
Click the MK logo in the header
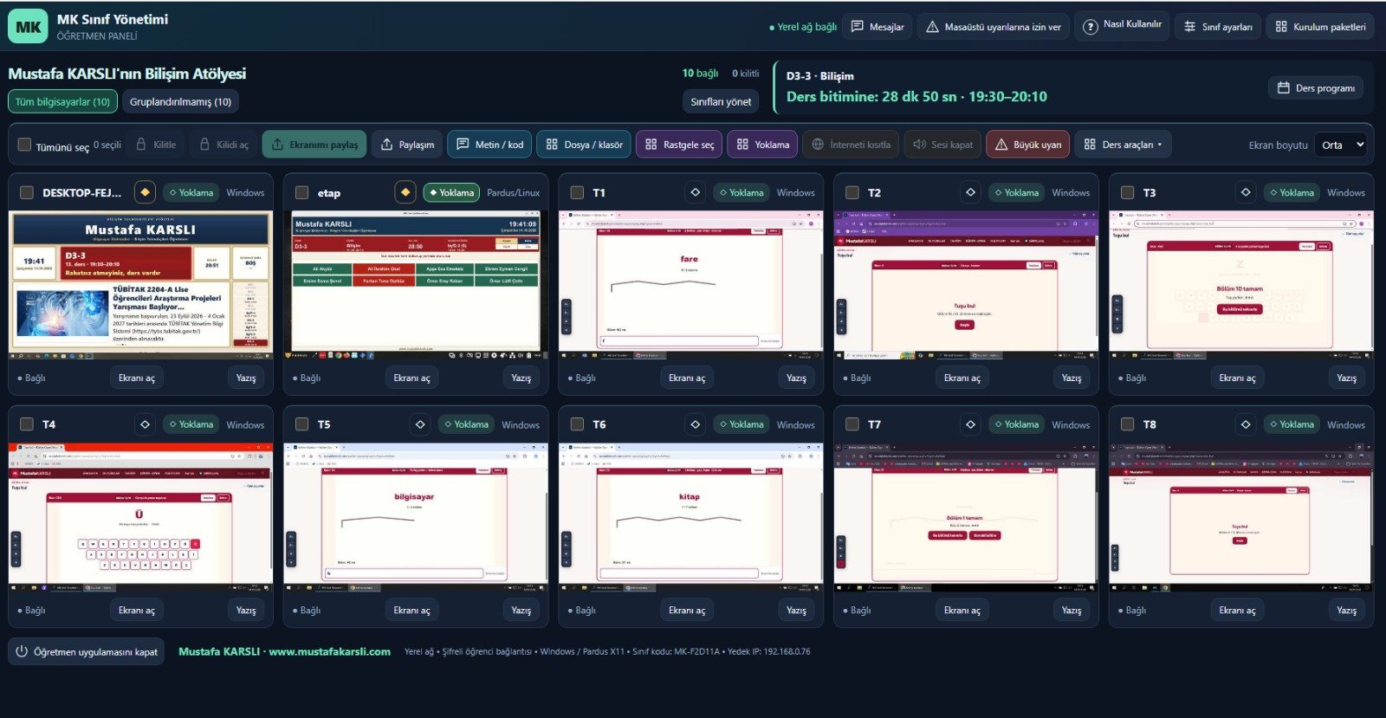(x=28, y=27)
